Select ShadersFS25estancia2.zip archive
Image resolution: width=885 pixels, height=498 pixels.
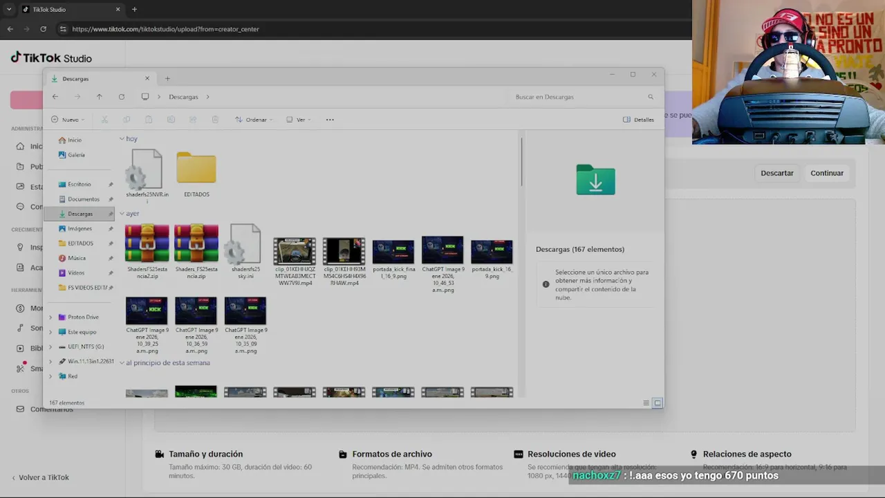click(x=147, y=252)
